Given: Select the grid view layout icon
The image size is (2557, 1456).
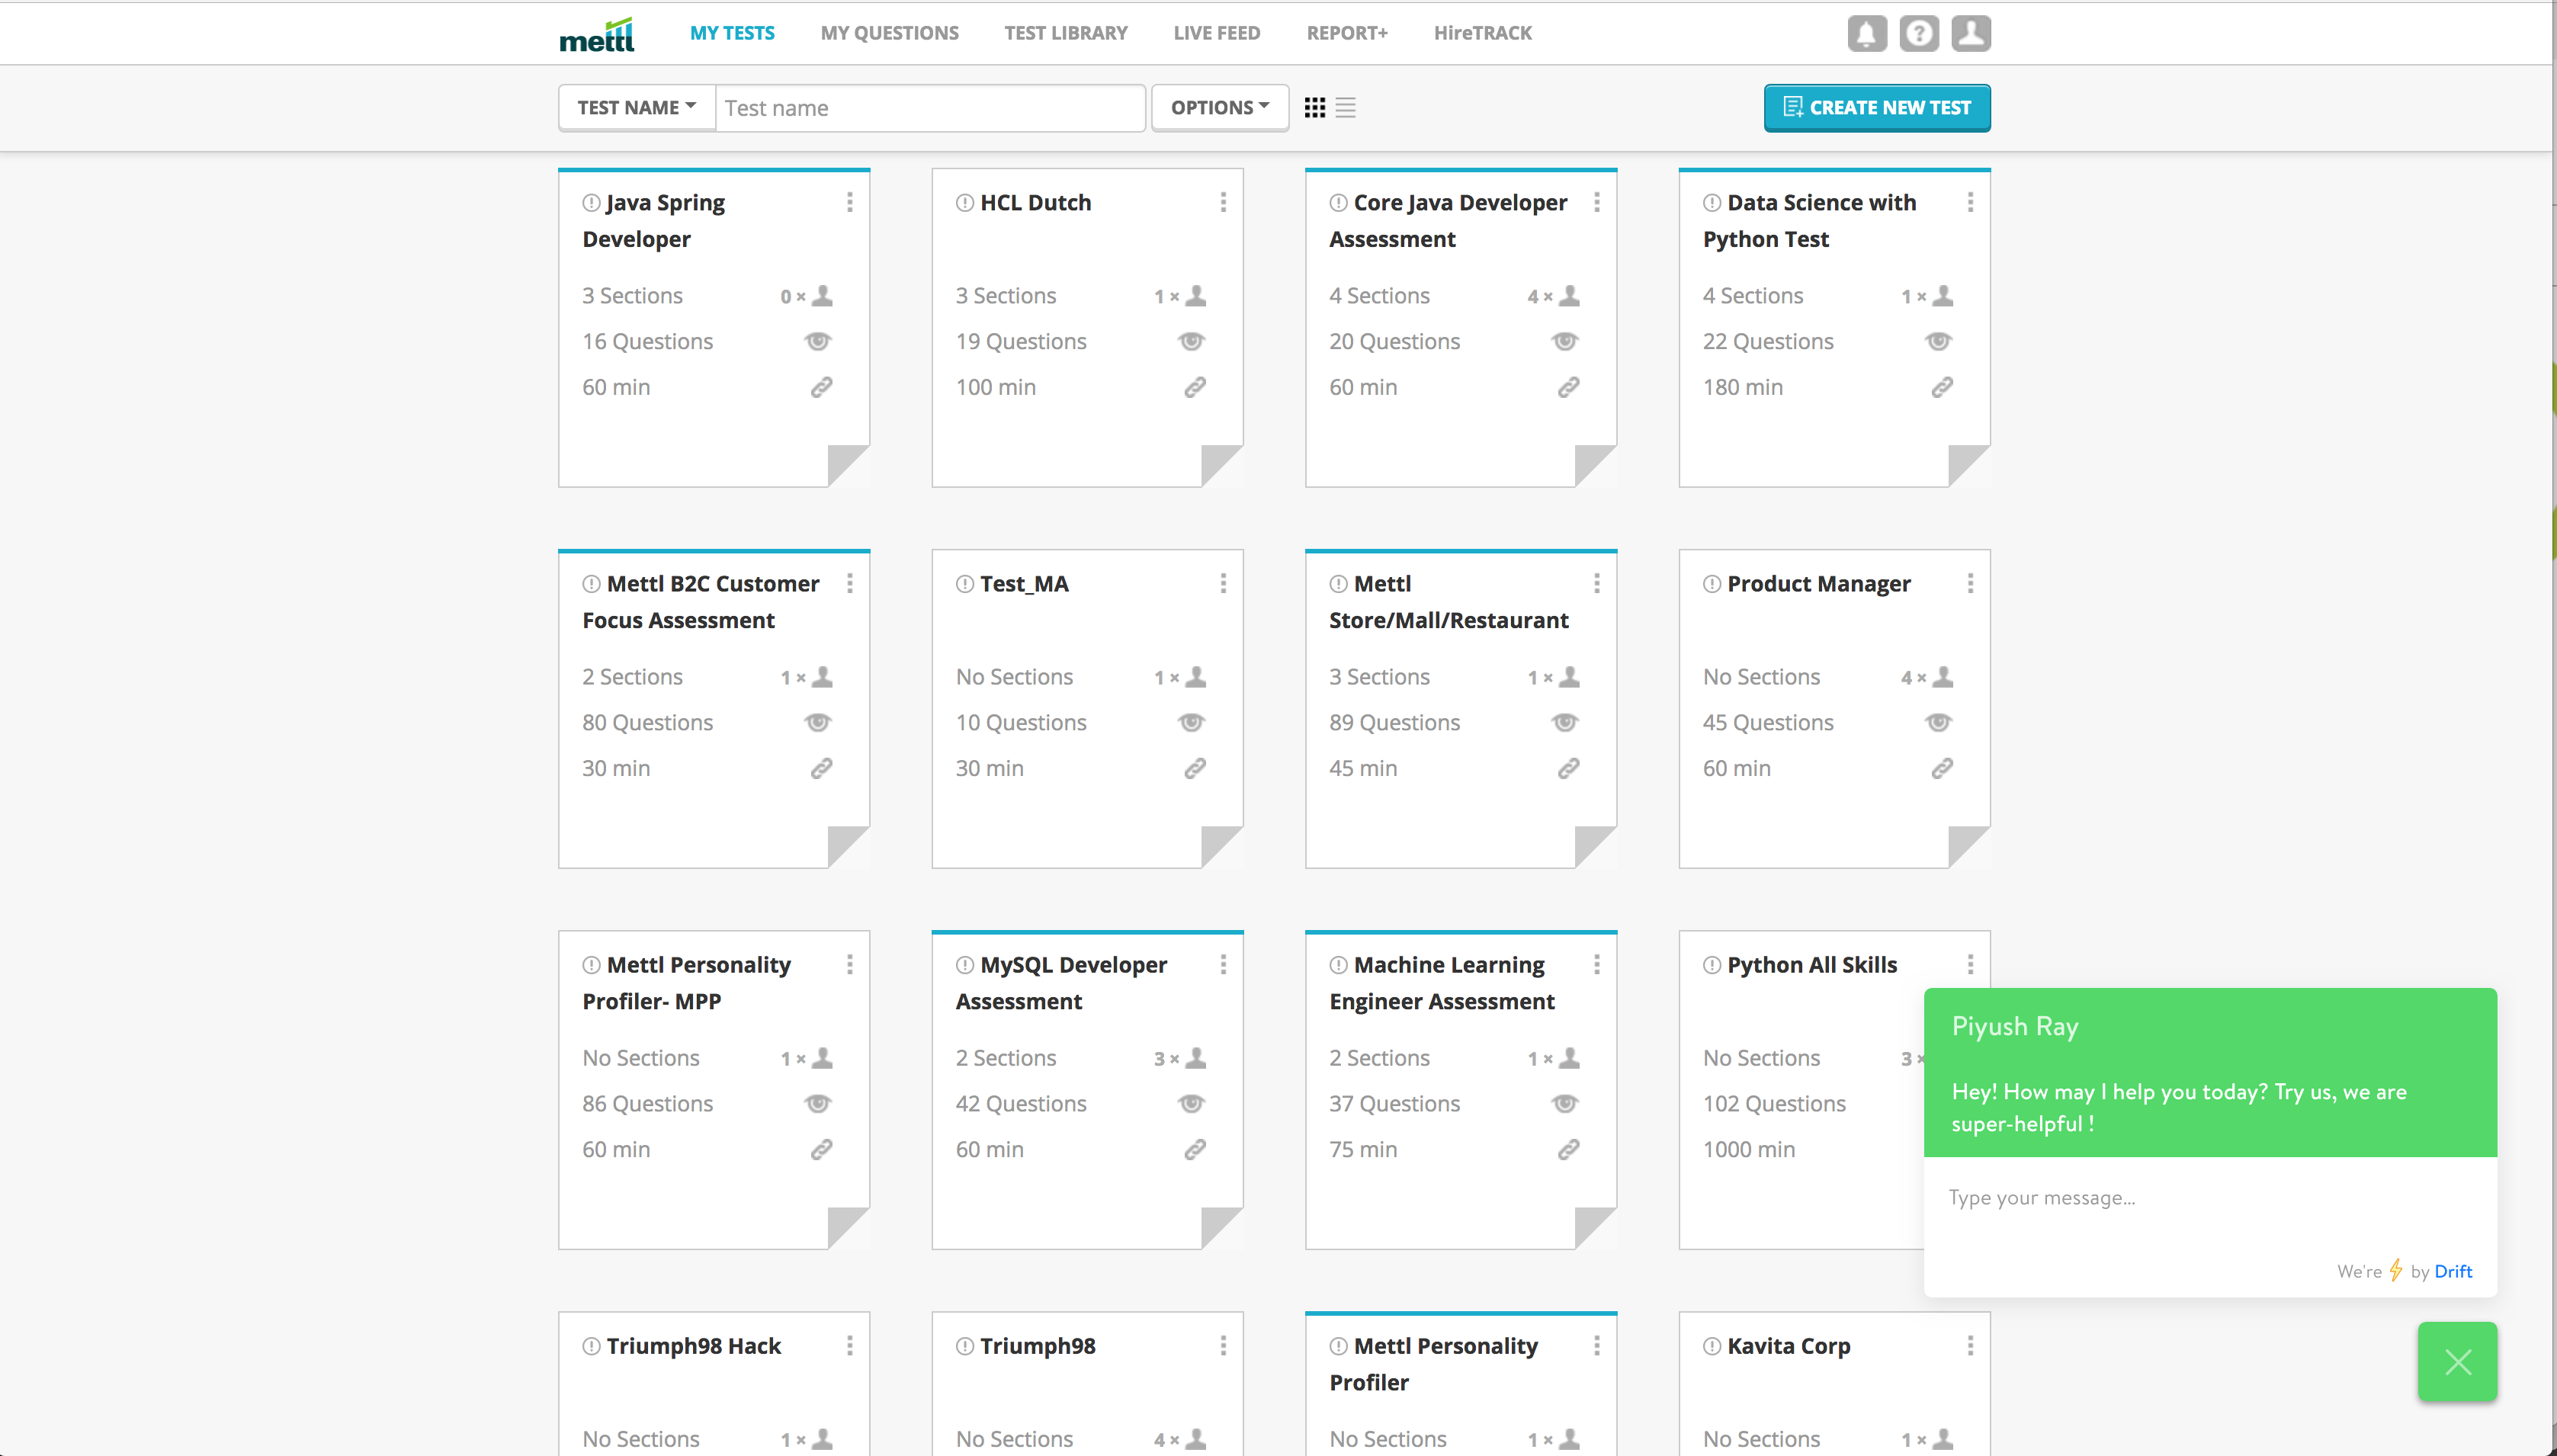Looking at the screenshot, I should point(1314,107).
